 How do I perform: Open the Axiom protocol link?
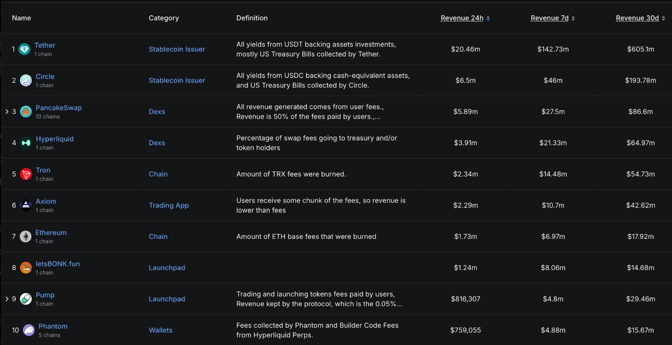[46, 202]
